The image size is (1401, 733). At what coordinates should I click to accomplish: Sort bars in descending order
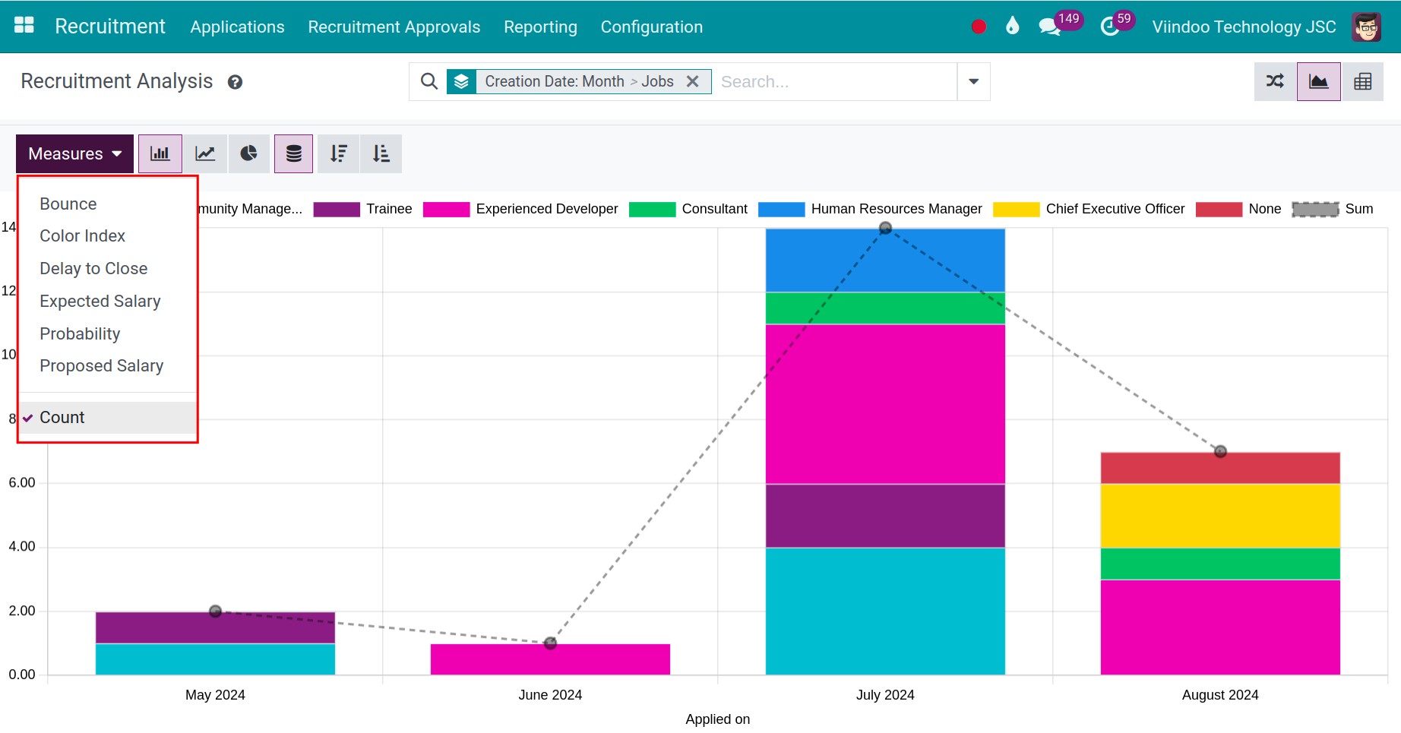click(339, 153)
